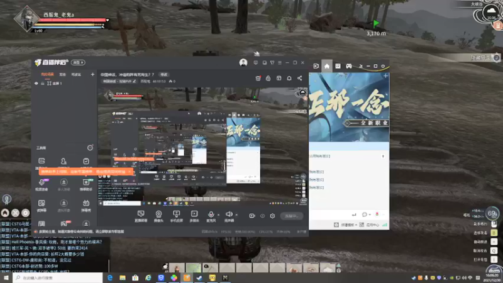
Task: Add a 摄像头 camera source
Action: (x=158, y=216)
